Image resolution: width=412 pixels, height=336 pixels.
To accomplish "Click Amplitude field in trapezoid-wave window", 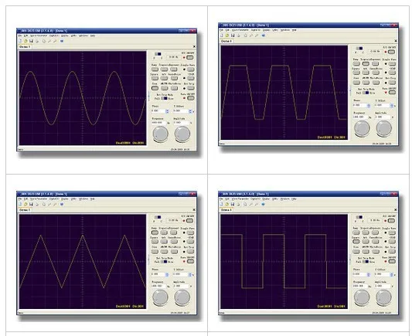I will 383,117.
